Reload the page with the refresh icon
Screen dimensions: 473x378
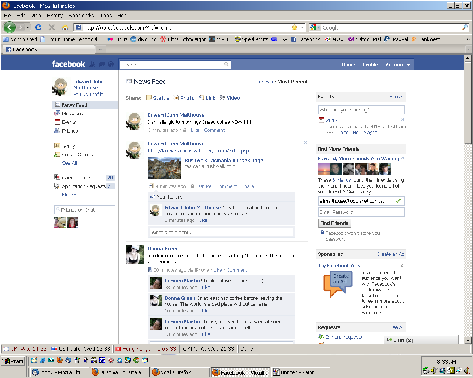tap(38, 27)
